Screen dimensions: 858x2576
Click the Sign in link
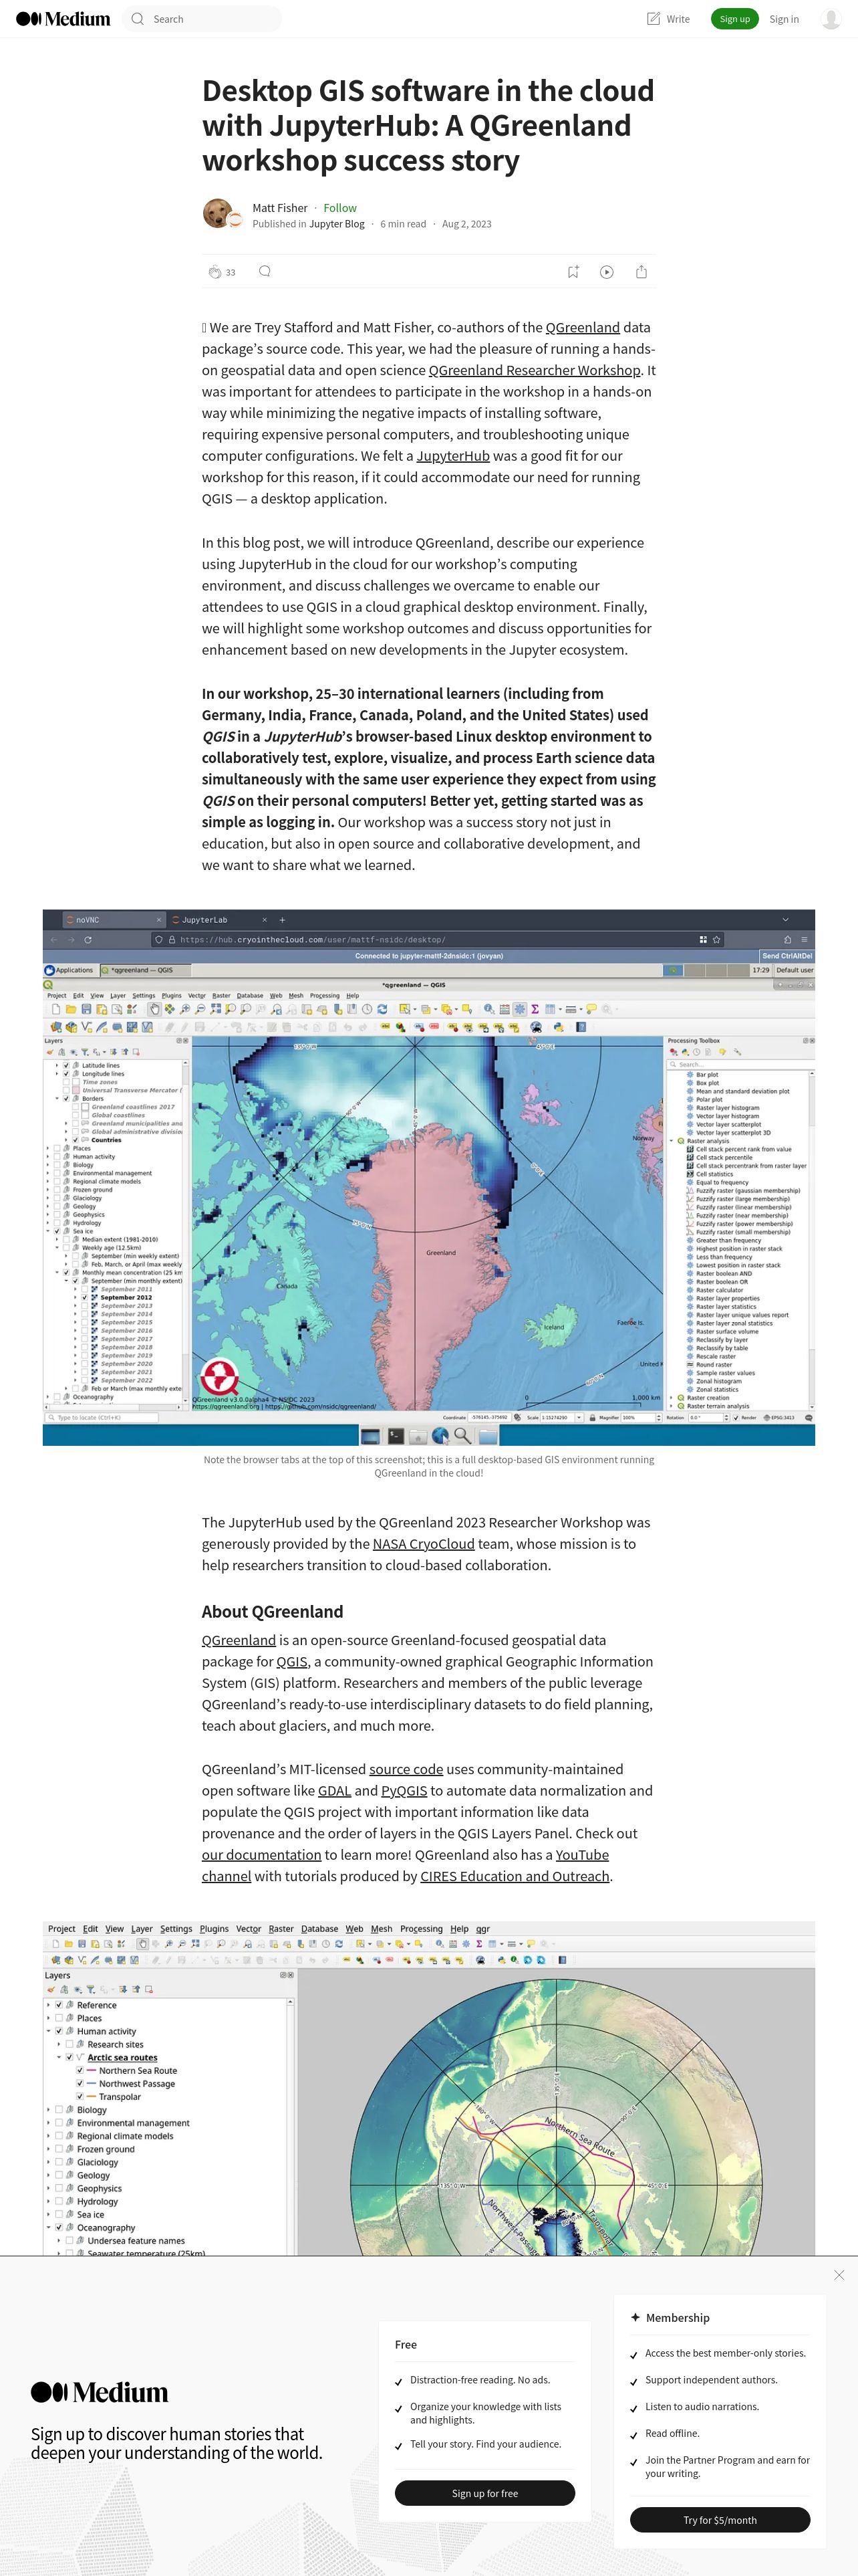[x=784, y=19]
